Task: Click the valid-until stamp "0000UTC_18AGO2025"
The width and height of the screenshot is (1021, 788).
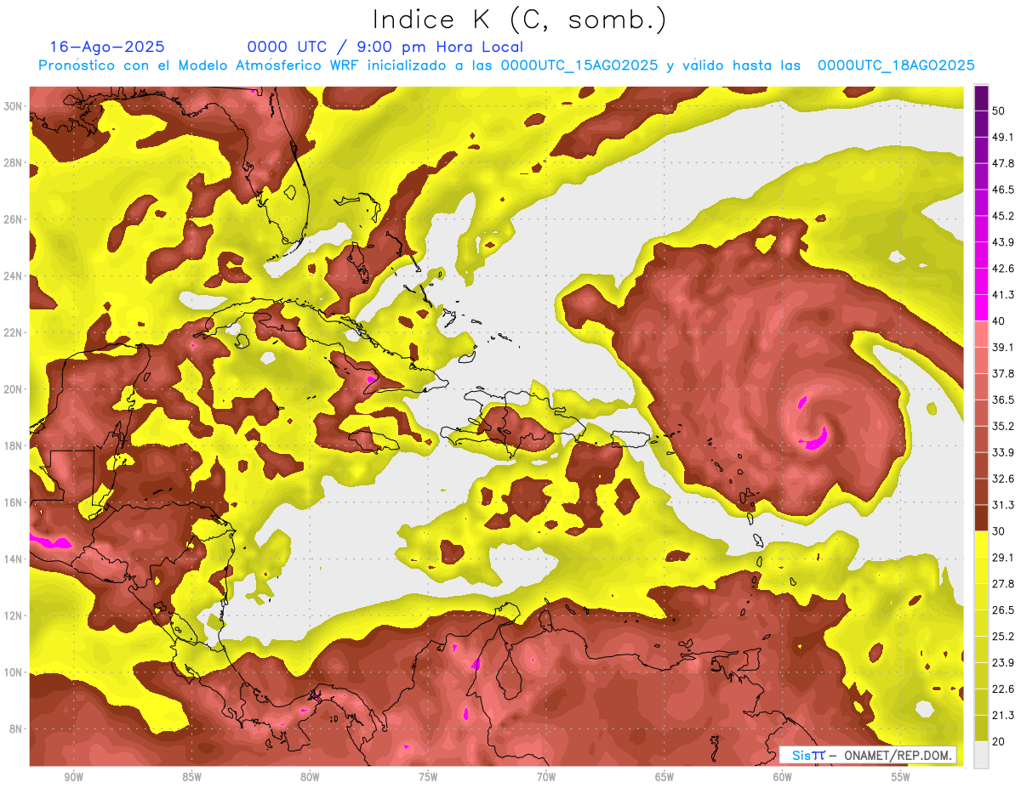Action: (x=896, y=65)
